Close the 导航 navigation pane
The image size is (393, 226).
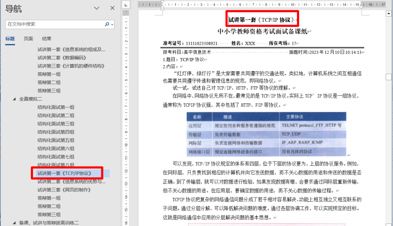tap(112, 8)
